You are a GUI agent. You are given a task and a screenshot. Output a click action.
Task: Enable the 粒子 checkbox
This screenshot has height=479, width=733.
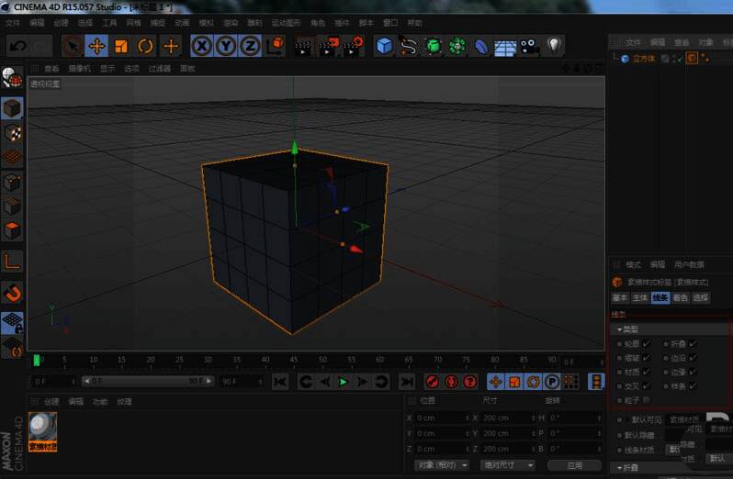point(647,400)
